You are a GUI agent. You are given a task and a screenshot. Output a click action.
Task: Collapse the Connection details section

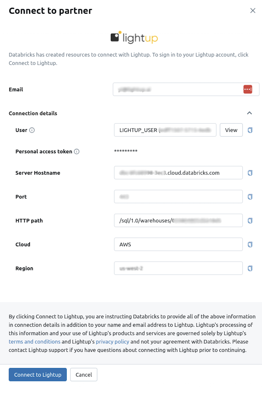point(250,113)
